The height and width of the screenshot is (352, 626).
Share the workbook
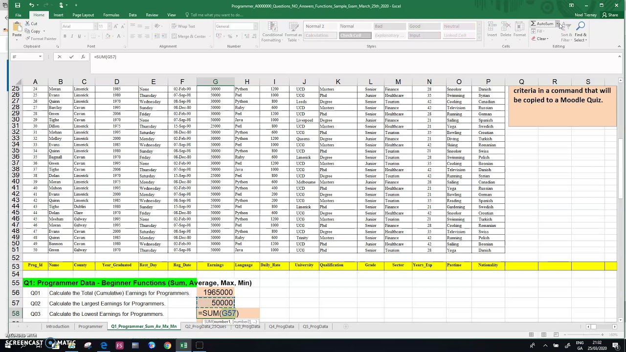pos(610,15)
